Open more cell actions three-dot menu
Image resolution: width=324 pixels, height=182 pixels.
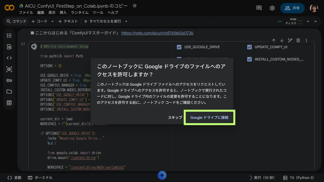(306, 40)
